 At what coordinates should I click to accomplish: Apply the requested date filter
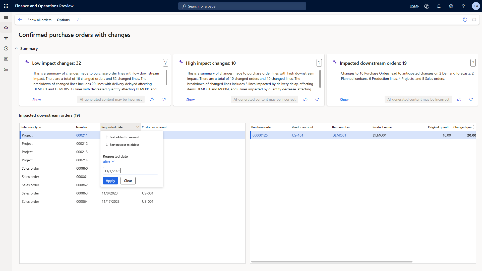click(110, 180)
